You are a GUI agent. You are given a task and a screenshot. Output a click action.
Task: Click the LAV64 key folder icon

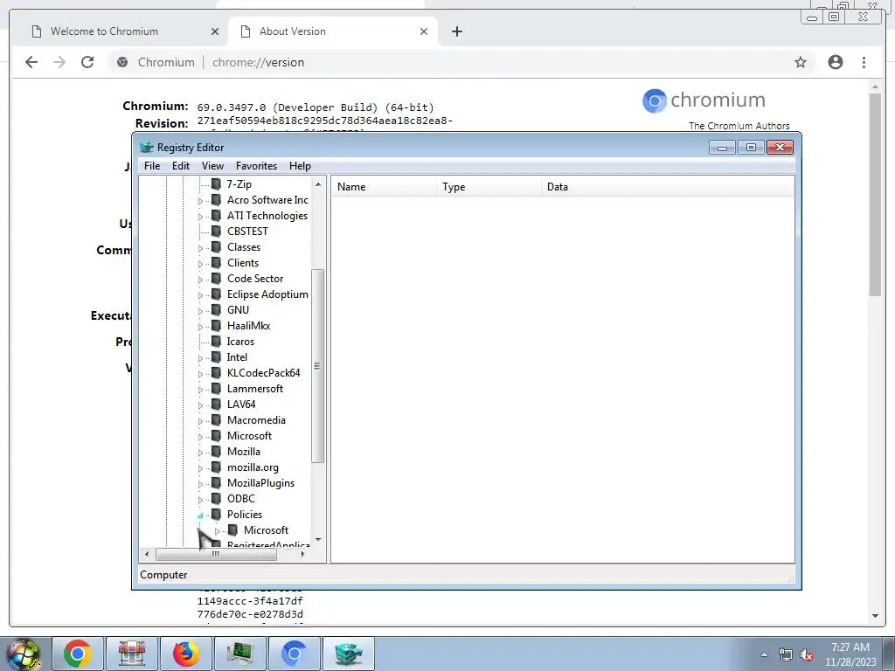point(217,404)
